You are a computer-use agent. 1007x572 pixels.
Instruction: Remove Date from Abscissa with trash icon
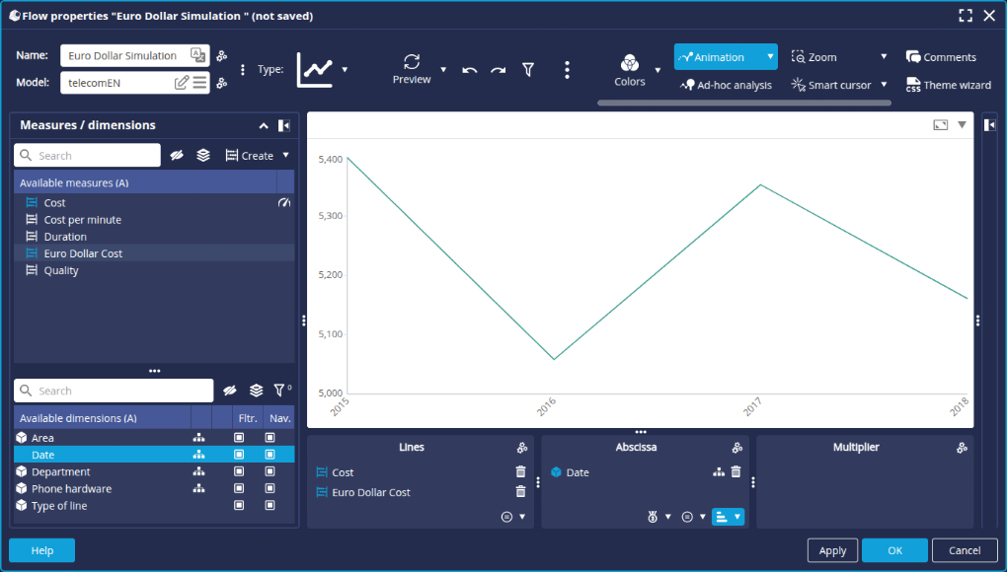736,472
